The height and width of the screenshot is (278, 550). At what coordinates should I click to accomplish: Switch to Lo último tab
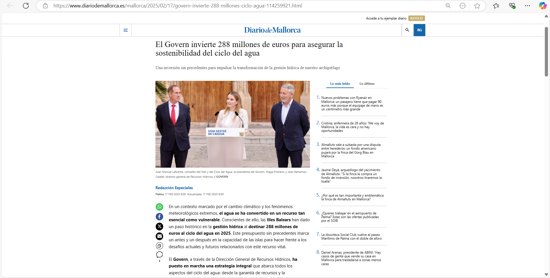pos(367,84)
